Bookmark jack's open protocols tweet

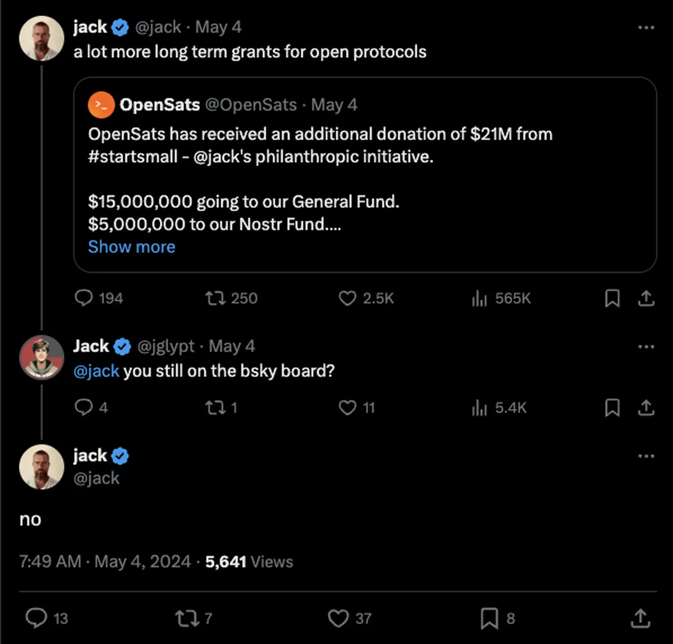tap(612, 298)
